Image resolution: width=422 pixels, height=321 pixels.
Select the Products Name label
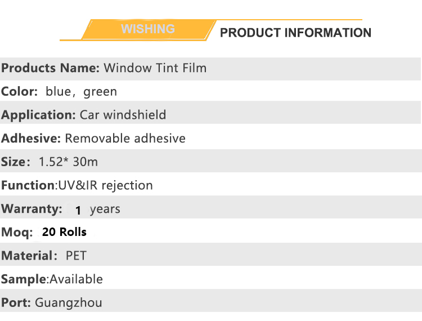tap(51, 68)
